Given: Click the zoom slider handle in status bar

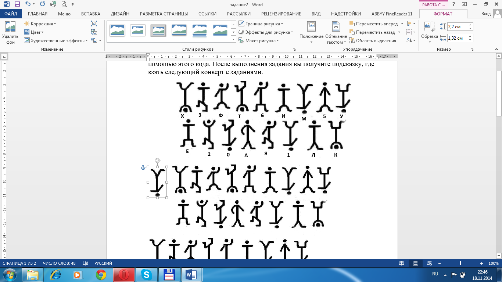Looking at the screenshot, I should [460, 263].
